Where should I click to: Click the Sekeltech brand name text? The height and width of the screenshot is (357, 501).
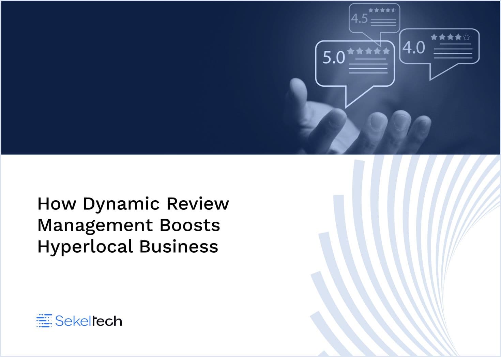click(x=88, y=321)
